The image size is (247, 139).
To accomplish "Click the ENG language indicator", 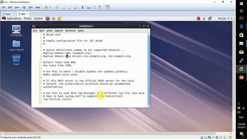I will [241, 117].
